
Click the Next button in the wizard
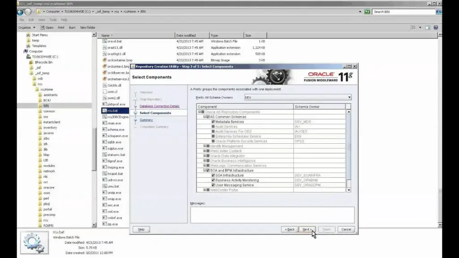pyautogui.click(x=307, y=229)
